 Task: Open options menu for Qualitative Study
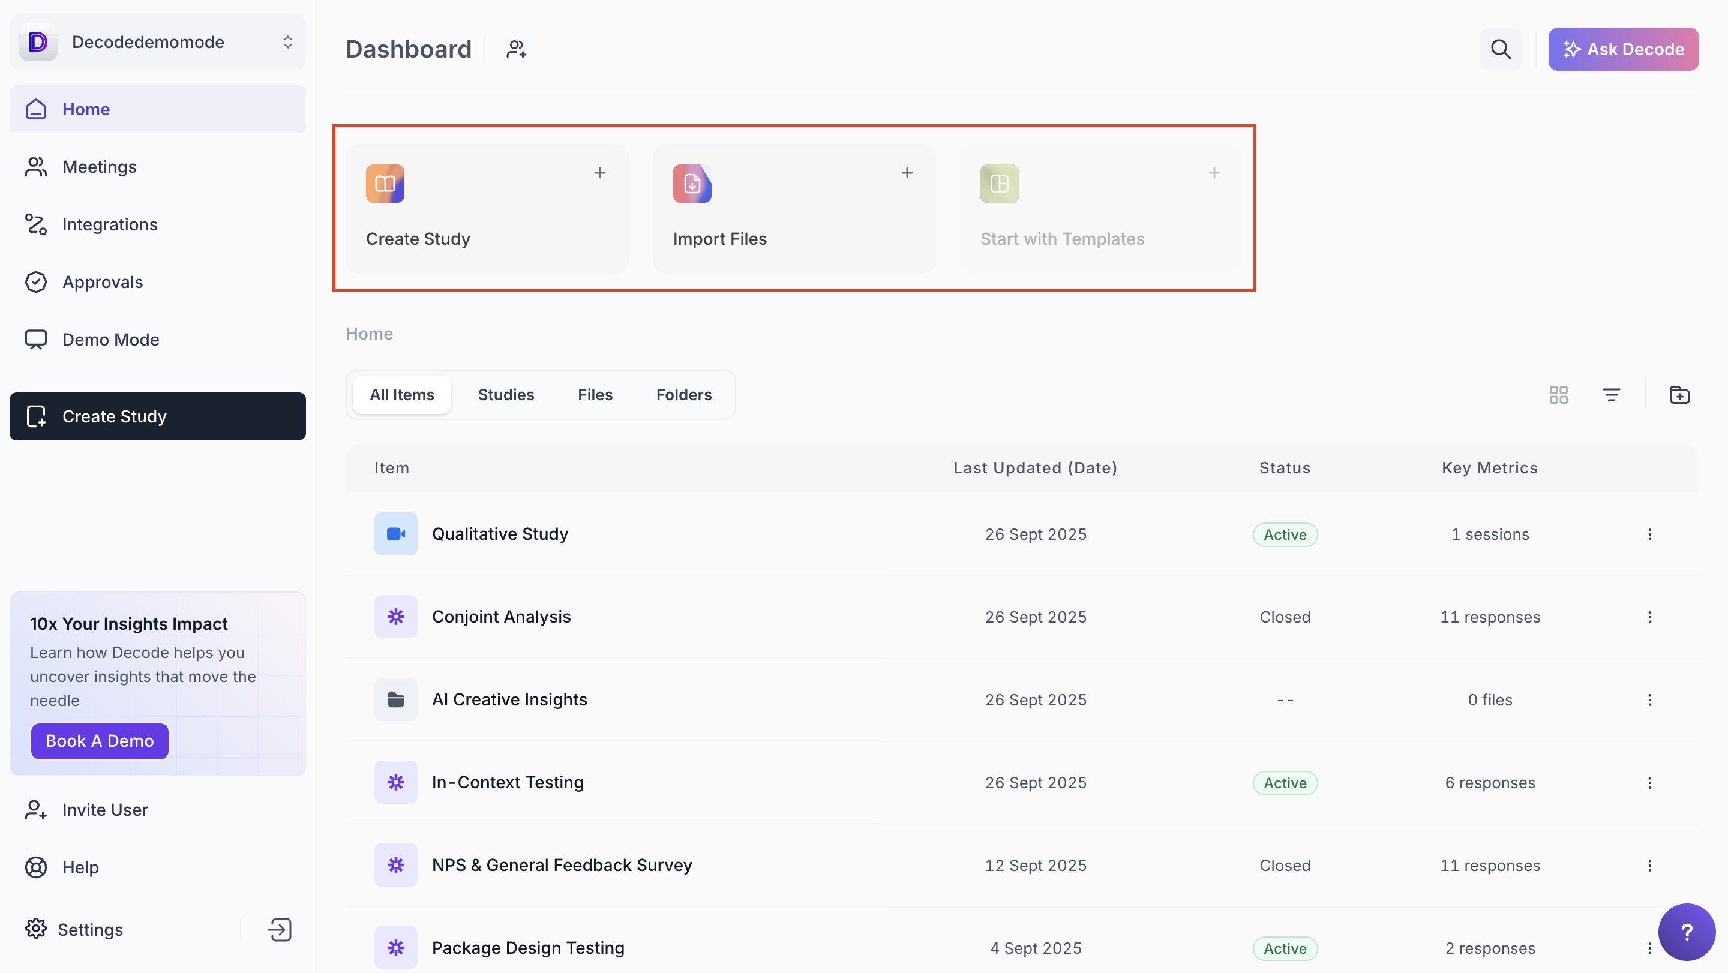tap(1649, 534)
